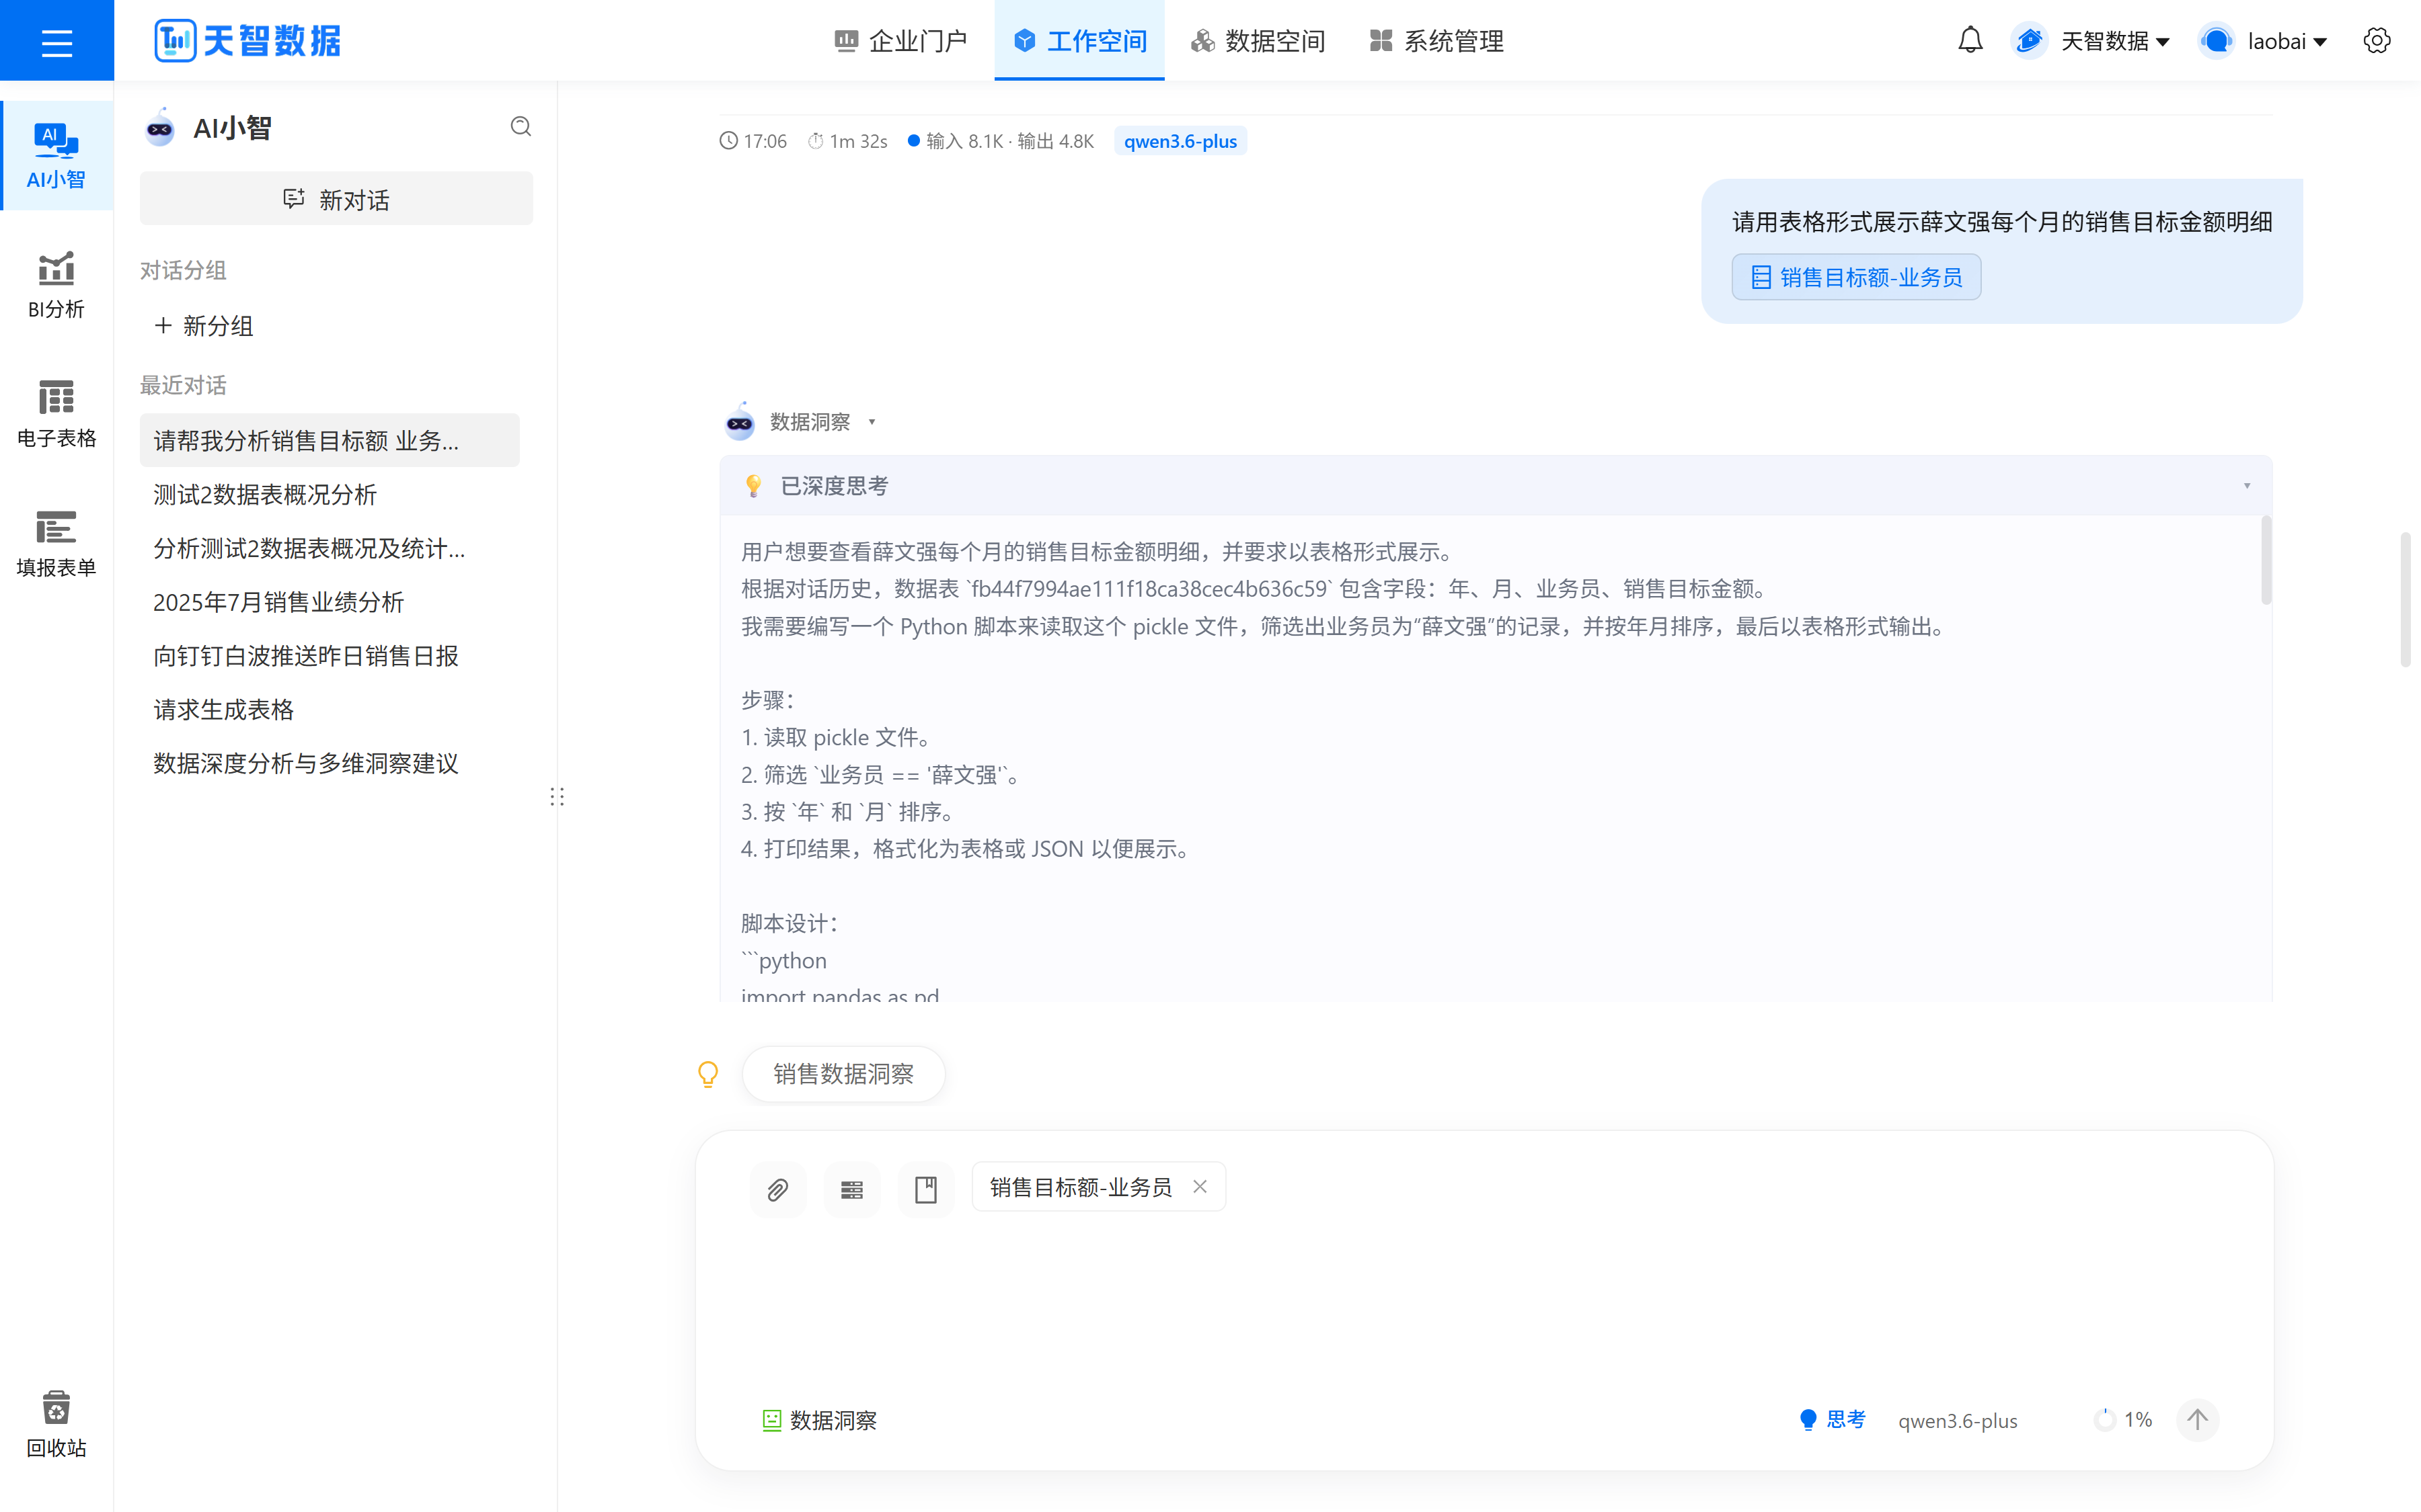Click the context usage 1% indicator
Screen dimensions: 2421x1512
tap(2123, 1420)
